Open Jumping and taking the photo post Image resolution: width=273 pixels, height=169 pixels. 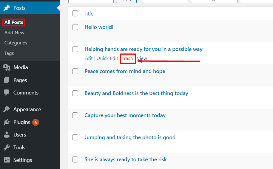(130, 137)
